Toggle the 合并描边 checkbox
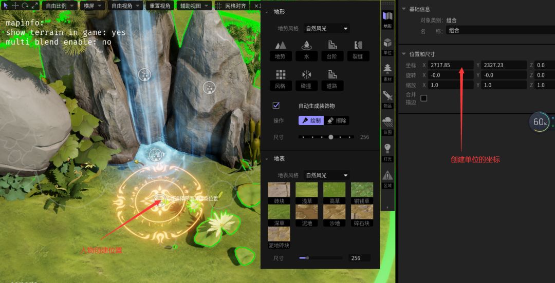This screenshot has height=283, width=555. pyautogui.click(x=423, y=98)
